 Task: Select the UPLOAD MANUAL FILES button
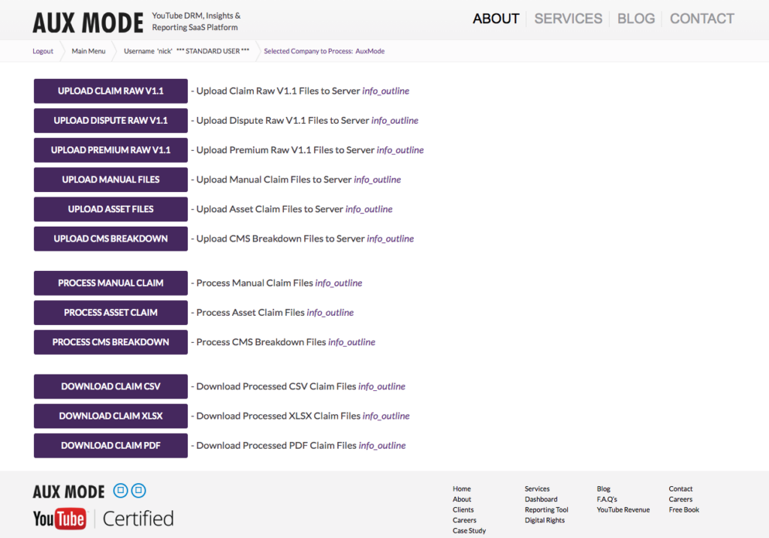coord(111,180)
